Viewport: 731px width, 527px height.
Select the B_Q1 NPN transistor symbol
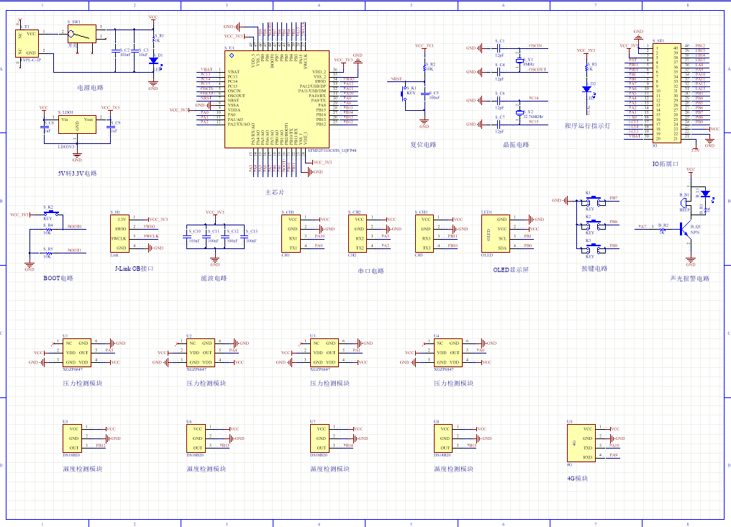click(686, 229)
